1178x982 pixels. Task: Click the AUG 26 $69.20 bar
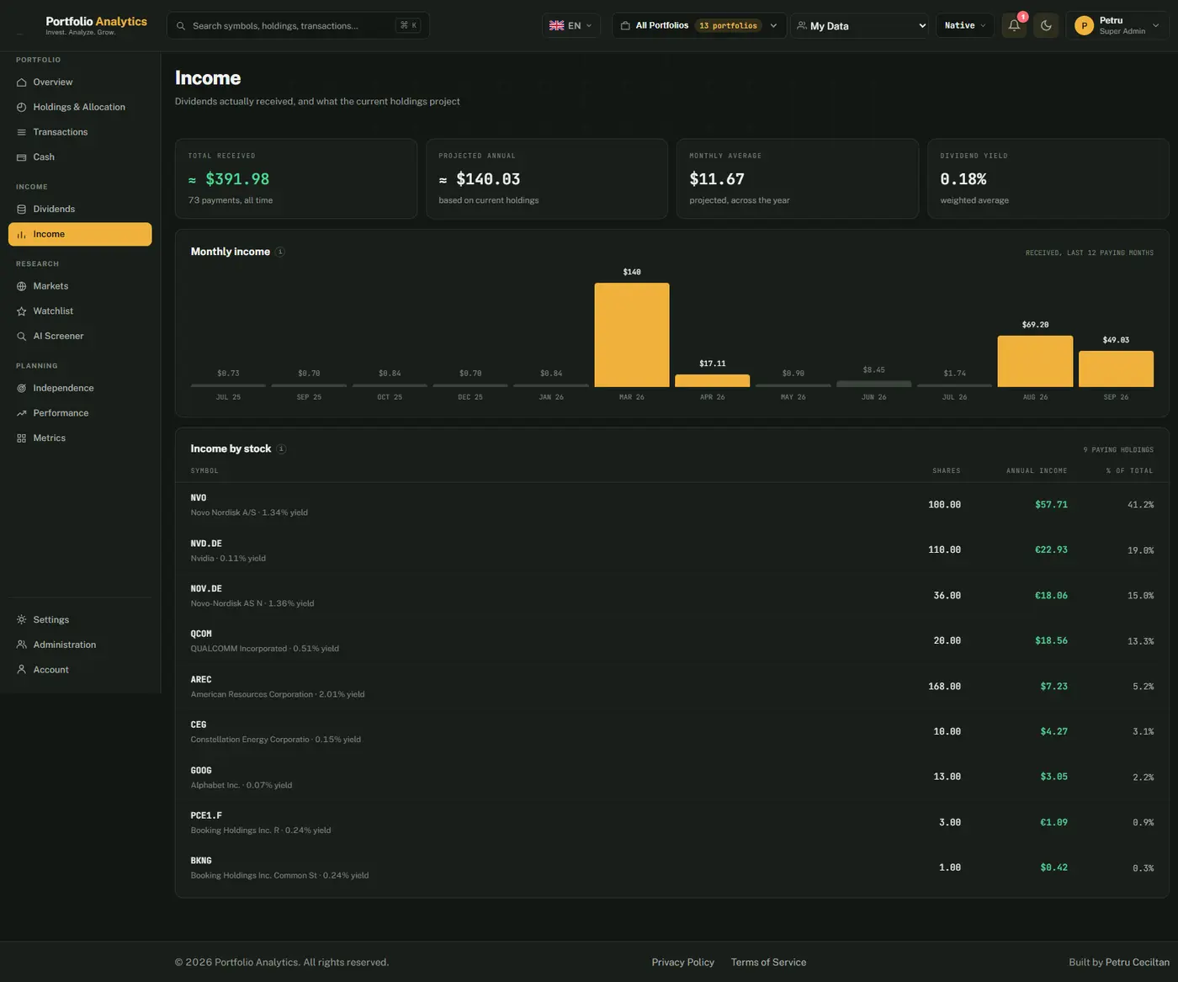(x=1035, y=361)
